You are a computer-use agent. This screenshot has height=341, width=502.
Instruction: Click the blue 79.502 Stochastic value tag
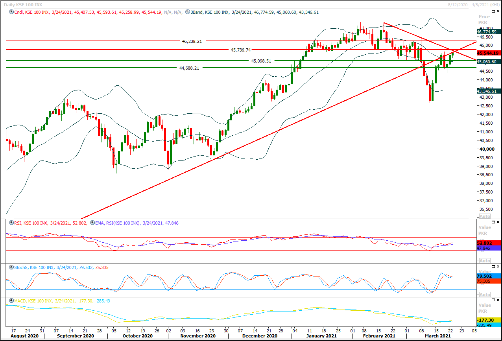tap(488, 276)
